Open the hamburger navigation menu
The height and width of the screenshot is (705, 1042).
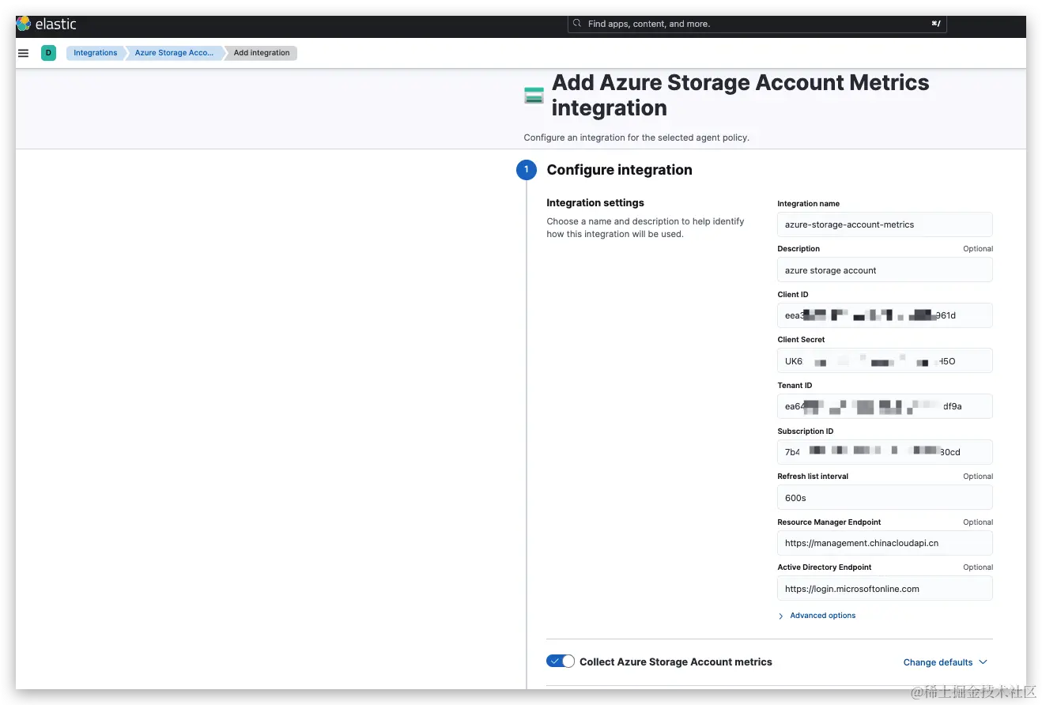(x=24, y=53)
